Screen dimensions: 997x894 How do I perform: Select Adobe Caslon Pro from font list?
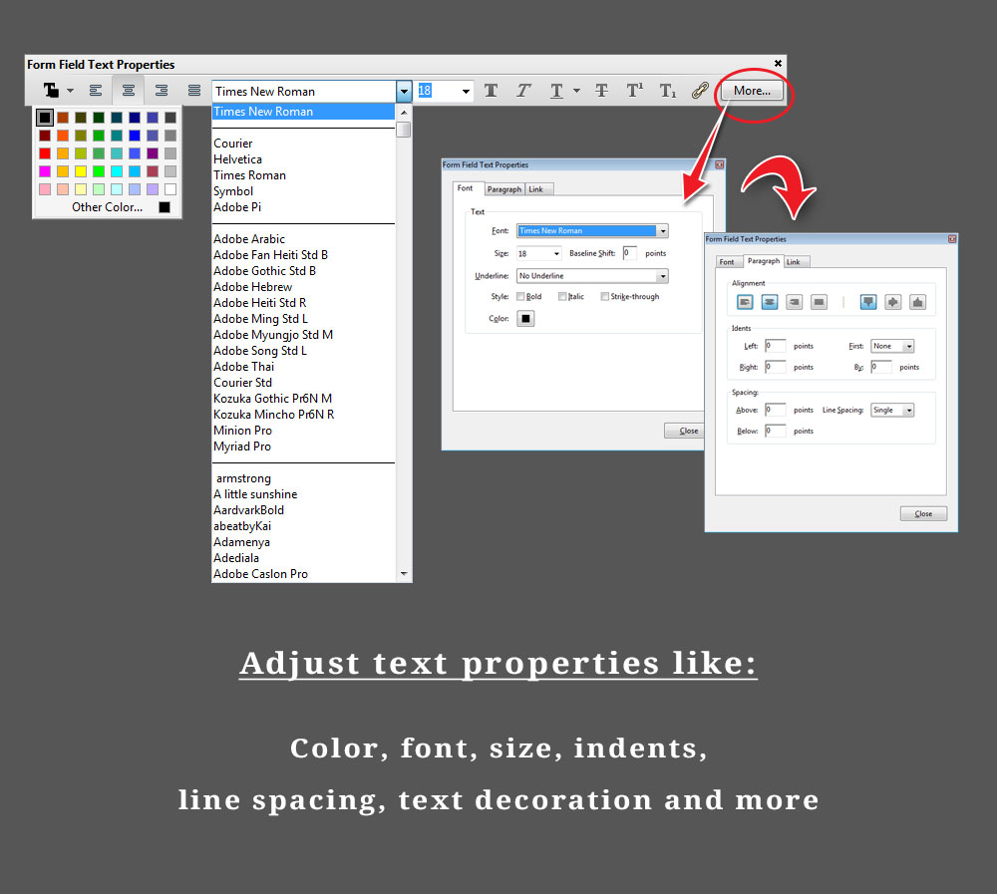(260, 574)
